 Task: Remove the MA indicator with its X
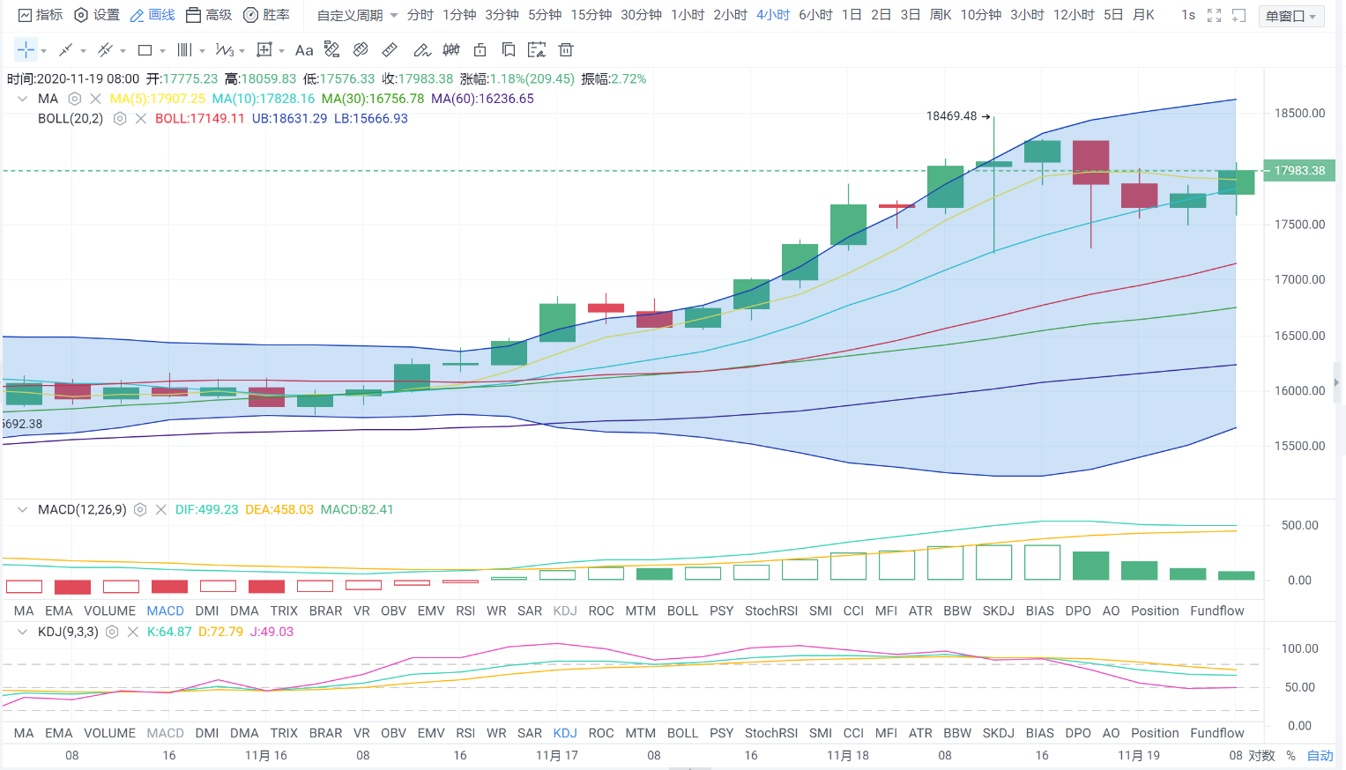96,99
